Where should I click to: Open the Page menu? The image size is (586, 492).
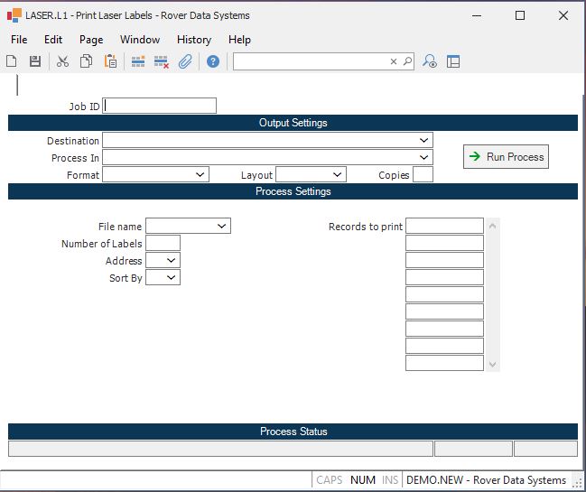(x=91, y=40)
